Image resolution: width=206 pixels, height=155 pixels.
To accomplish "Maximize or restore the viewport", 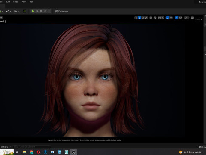I will (x=192, y=18).
